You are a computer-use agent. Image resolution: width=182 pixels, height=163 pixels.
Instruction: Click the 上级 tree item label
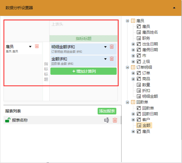pyautogui.click(x=146, y=62)
